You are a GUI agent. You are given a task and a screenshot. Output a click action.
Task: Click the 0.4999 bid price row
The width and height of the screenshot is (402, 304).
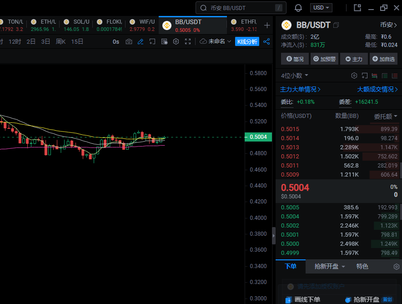339,253
